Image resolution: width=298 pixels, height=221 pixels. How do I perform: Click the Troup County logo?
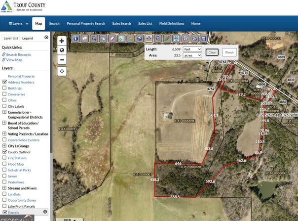click(x=23, y=6)
